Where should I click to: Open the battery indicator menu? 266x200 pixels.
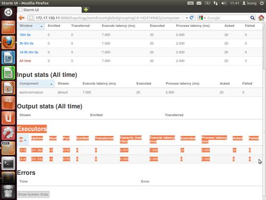click(207, 3)
